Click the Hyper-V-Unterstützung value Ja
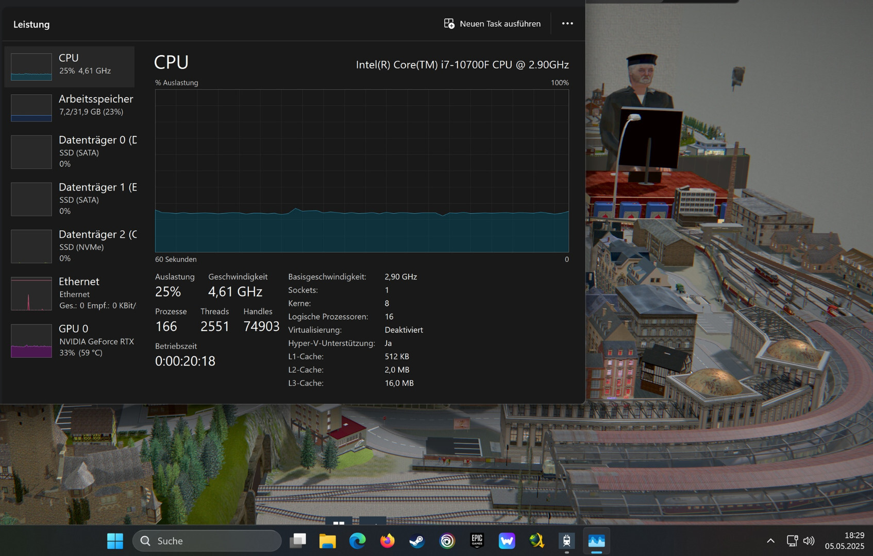 click(x=388, y=343)
